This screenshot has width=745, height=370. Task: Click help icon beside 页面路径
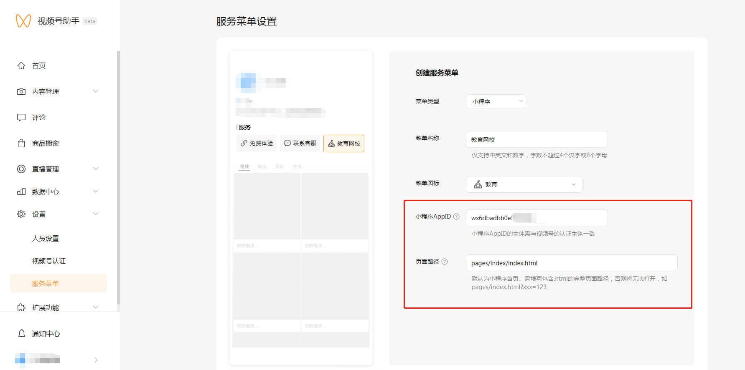445,262
